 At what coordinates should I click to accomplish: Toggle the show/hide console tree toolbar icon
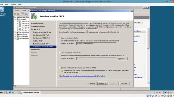(23, 14)
